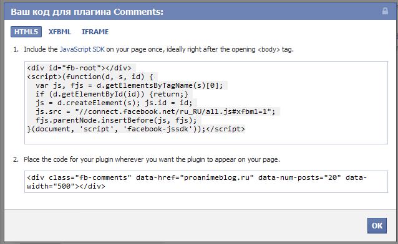The width and height of the screenshot is (398, 244).
Task: Switch to the XFBML tab
Action: pyautogui.click(x=60, y=32)
